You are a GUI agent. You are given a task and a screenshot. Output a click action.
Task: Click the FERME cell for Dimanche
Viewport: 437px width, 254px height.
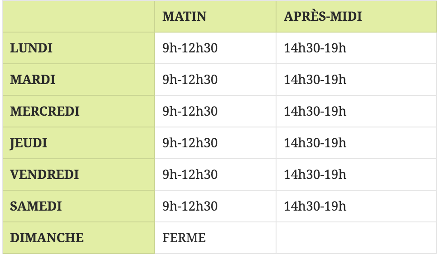[x=184, y=238]
